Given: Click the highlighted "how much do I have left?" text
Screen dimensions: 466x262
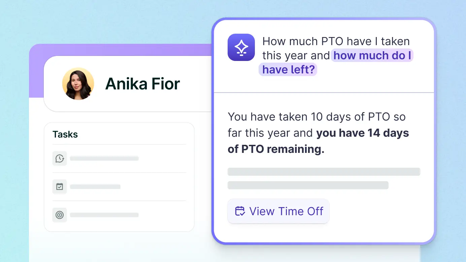Looking at the screenshot, I should pyautogui.click(x=372, y=56).
